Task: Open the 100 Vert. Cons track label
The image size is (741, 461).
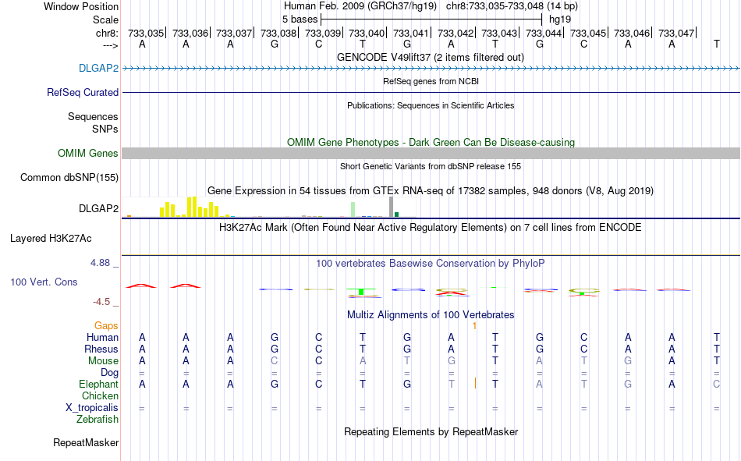Action: [44, 282]
